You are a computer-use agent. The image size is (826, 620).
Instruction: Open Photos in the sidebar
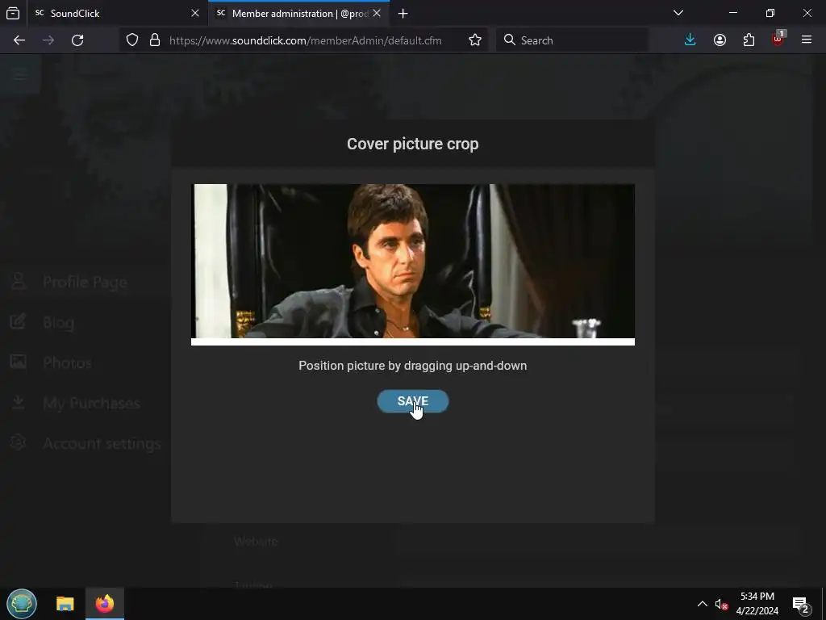tap(68, 362)
